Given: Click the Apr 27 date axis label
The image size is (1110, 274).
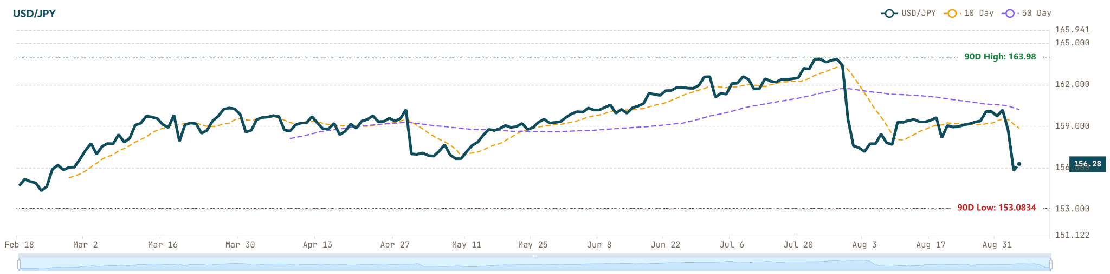Looking at the screenshot, I should (395, 245).
